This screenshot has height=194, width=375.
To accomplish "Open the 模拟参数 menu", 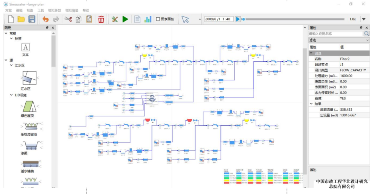I will tap(54, 11).
